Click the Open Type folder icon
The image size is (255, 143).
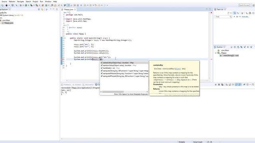point(52,5)
